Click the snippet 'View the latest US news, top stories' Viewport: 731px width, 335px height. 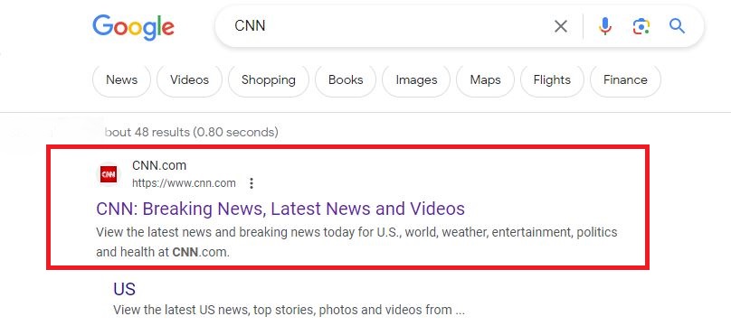click(289, 310)
